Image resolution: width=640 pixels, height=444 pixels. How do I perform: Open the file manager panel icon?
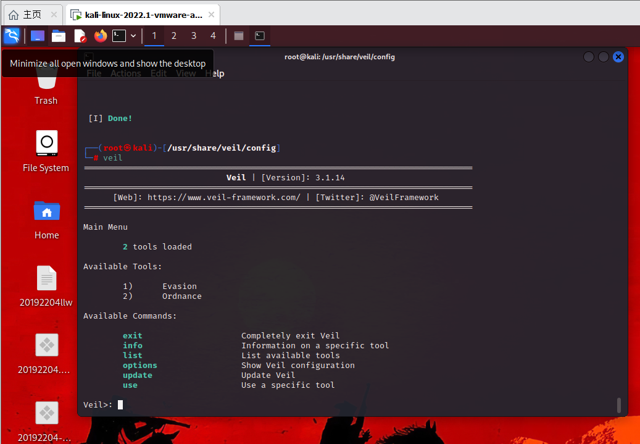pos(59,36)
